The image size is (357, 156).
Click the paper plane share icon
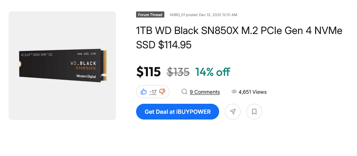[x=233, y=112]
